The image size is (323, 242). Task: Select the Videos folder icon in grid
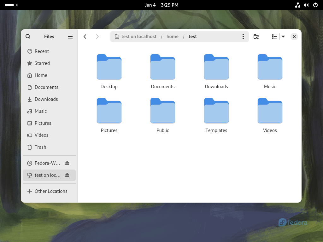click(270, 111)
